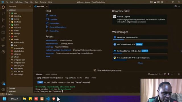Screen dimensions: 182x102
Task: Open new terminal launch profile dropdown
Action: click(162, 74)
